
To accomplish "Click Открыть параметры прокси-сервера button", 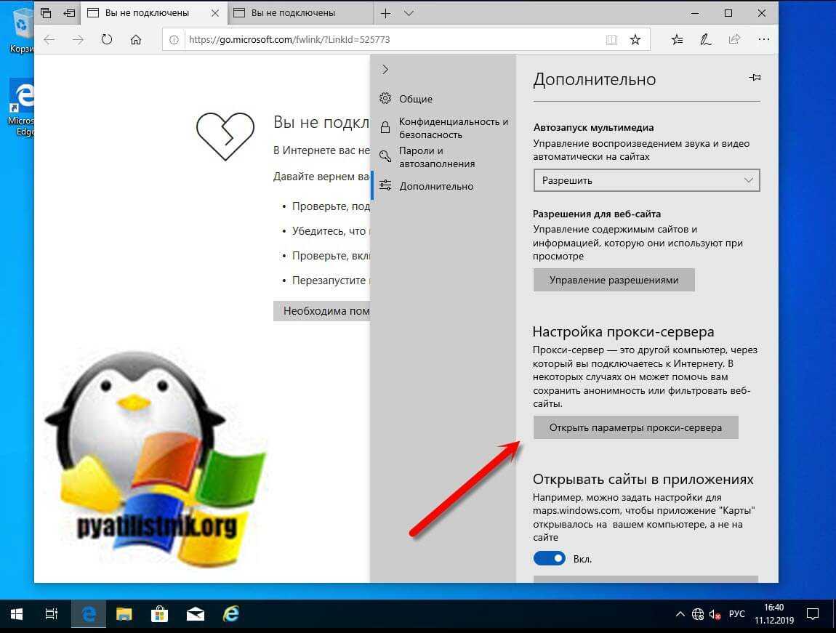I will (x=635, y=427).
